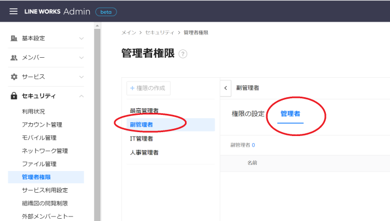390x221 pixels.
Task: Click the sidebar scrollbar up arrow
Action: (97, 26)
